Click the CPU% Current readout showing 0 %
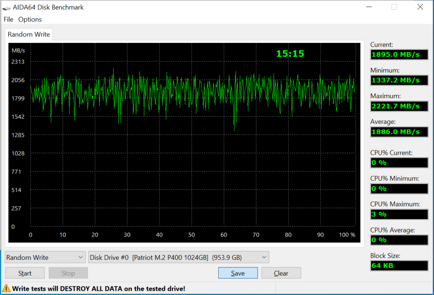Screen dimensions: 434x295 click(399, 162)
